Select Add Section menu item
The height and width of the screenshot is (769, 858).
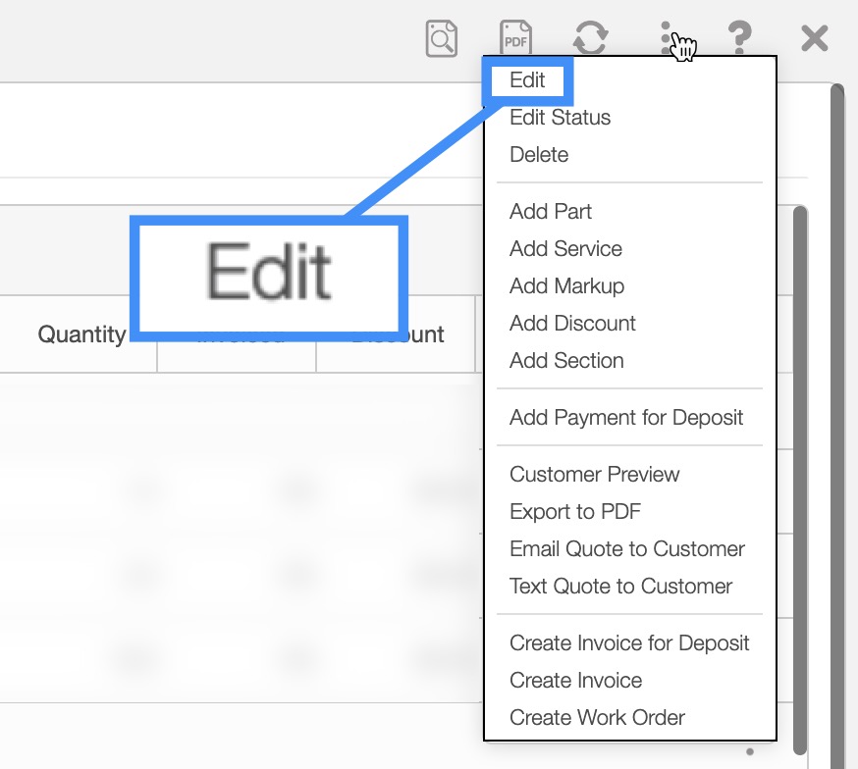point(566,361)
